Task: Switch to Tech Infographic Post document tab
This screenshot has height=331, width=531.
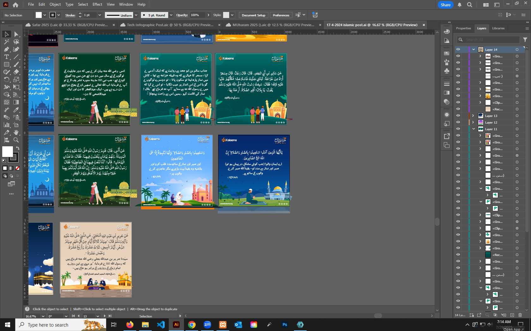Action: click(170, 25)
